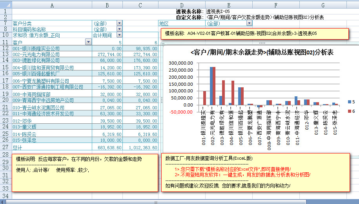Viewport: 359px width, 204px height.
Task: Click the 数据工厂 yellow info box
Action: point(255,172)
